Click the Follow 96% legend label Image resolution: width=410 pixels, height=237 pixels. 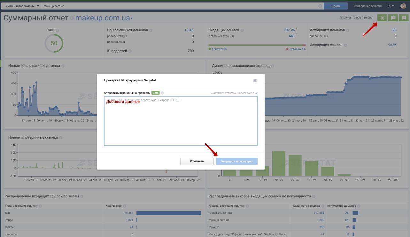click(x=217, y=49)
